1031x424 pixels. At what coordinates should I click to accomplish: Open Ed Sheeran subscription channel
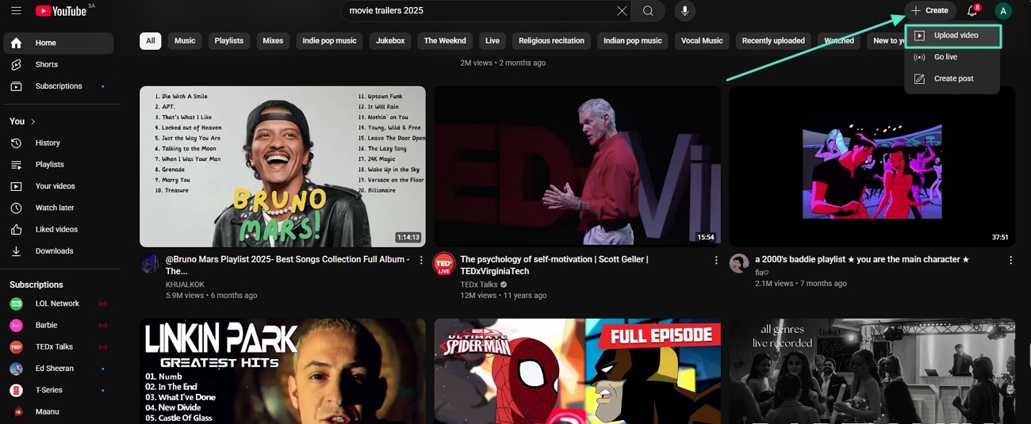pos(59,369)
